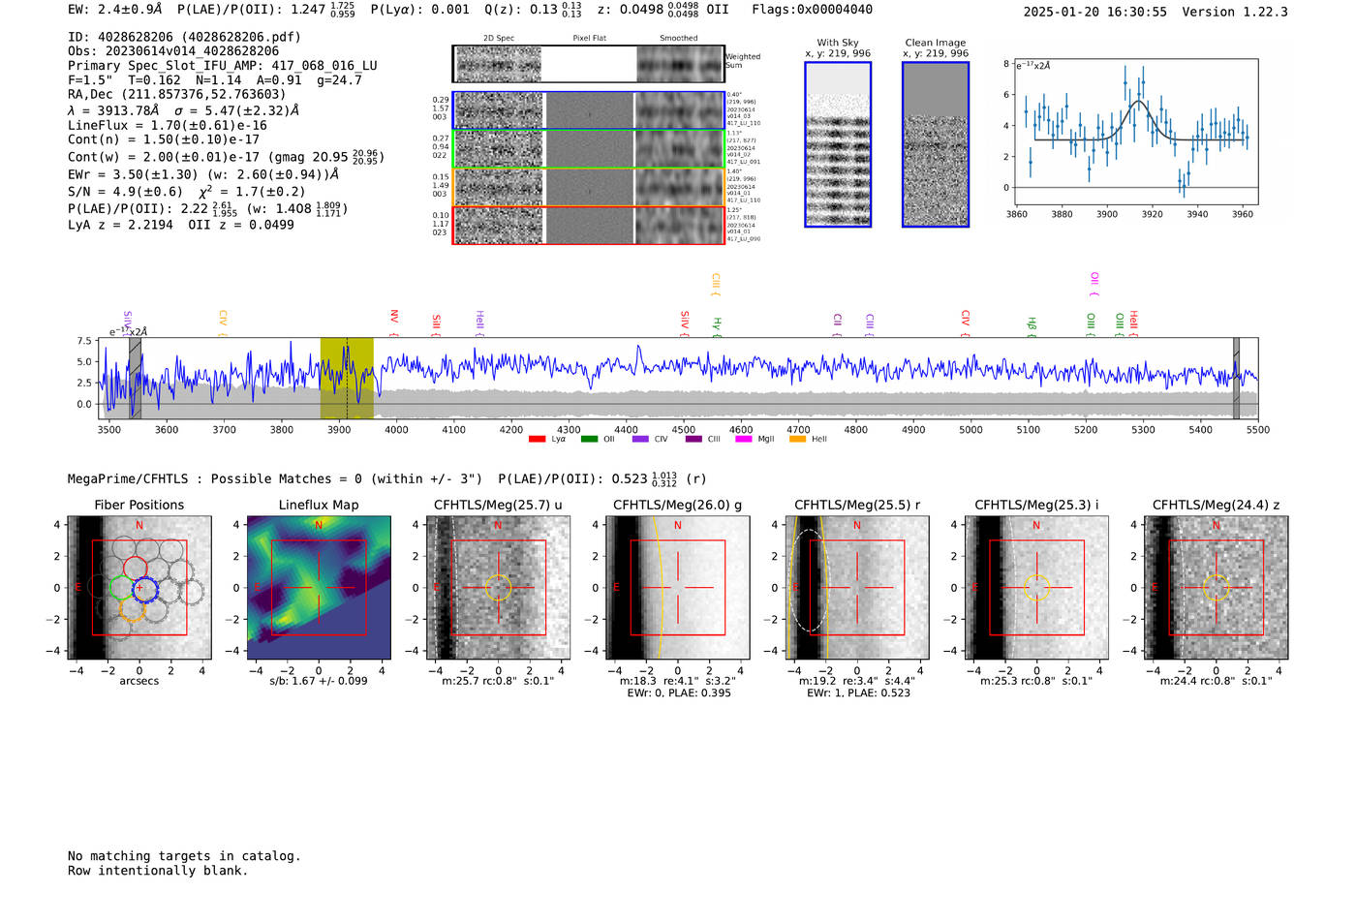Click the red SiIV line marker near 4500
The image size is (1356, 923).
pyautogui.click(x=685, y=323)
